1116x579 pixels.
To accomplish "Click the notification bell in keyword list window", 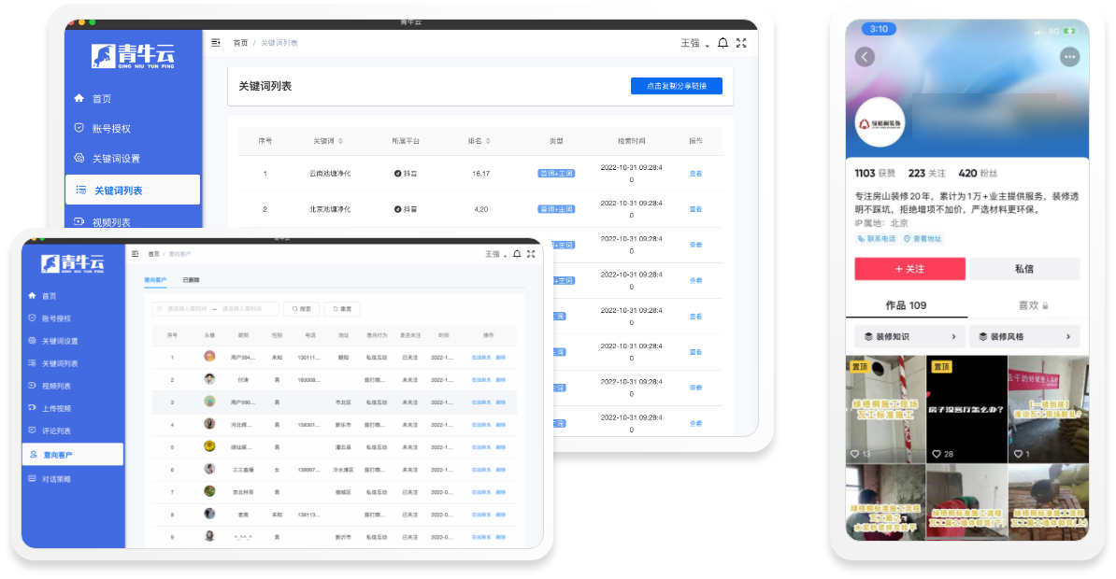I will tap(723, 43).
